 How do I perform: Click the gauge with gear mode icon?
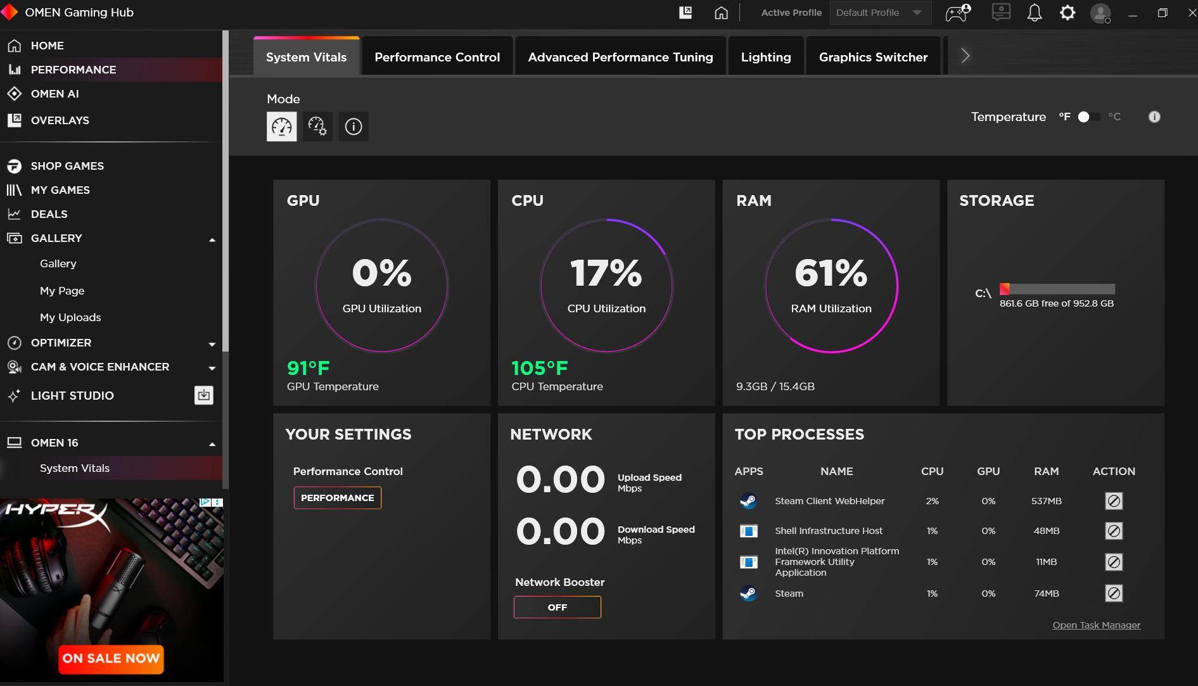tap(317, 127)
